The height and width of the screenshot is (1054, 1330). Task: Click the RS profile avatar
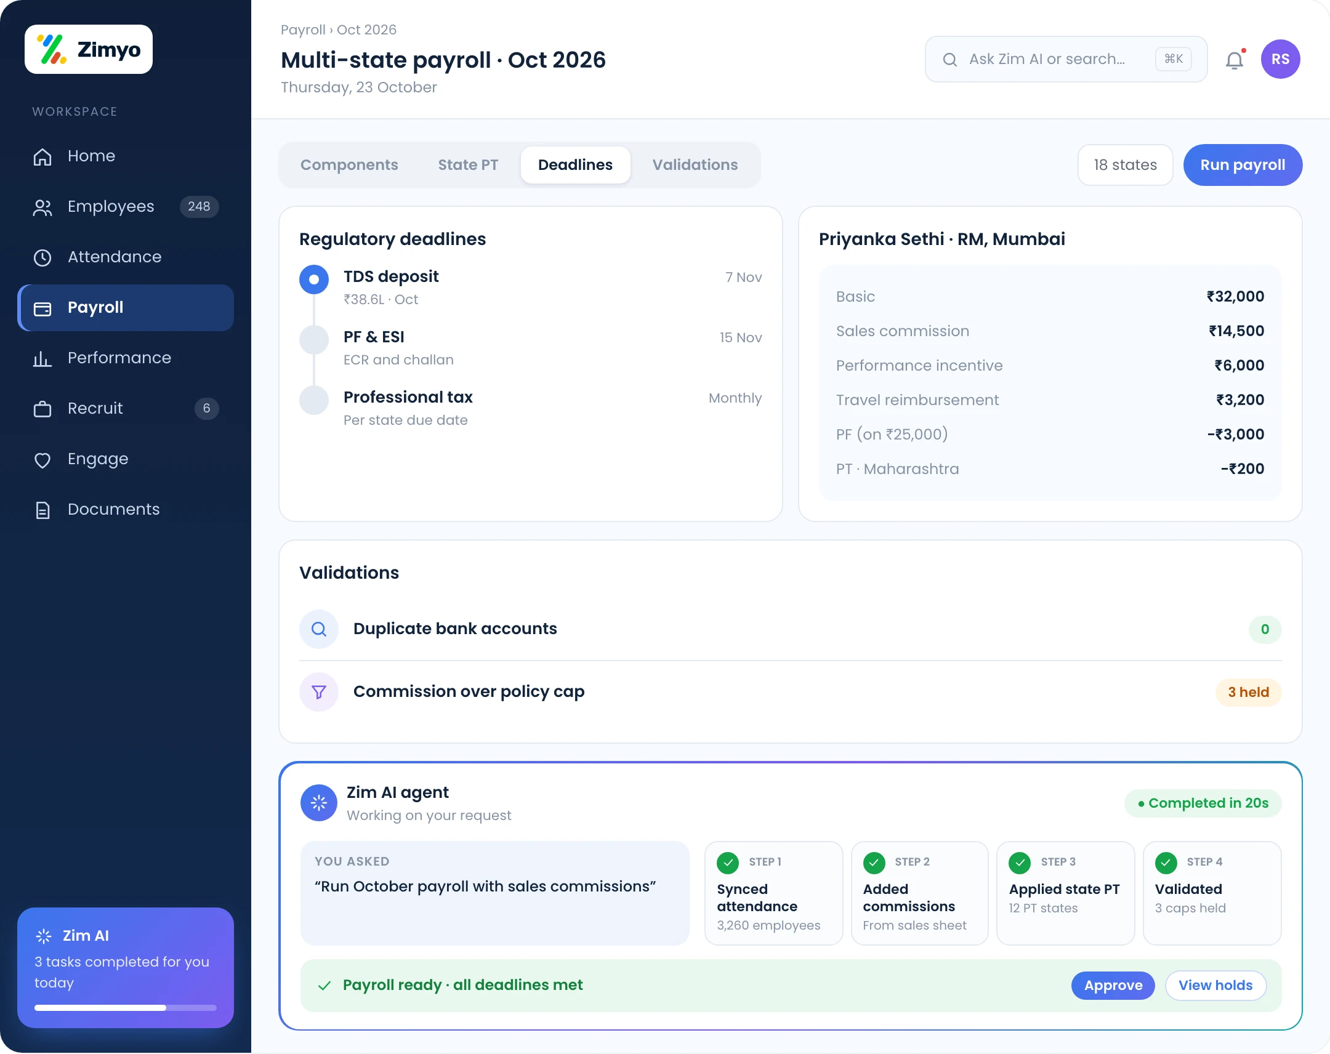[x=1280, y=59]
